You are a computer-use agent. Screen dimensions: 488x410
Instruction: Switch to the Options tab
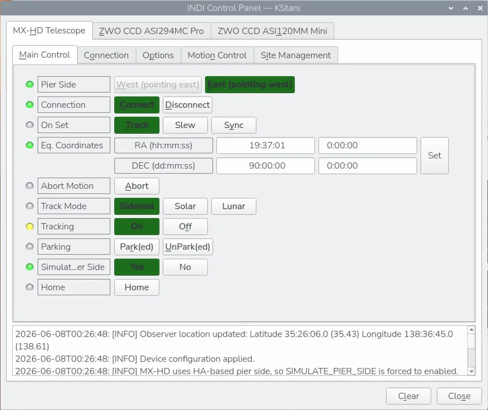point(158,55)
